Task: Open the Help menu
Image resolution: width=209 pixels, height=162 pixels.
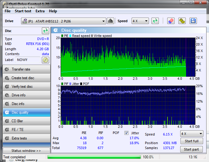Action: [53, 11]
